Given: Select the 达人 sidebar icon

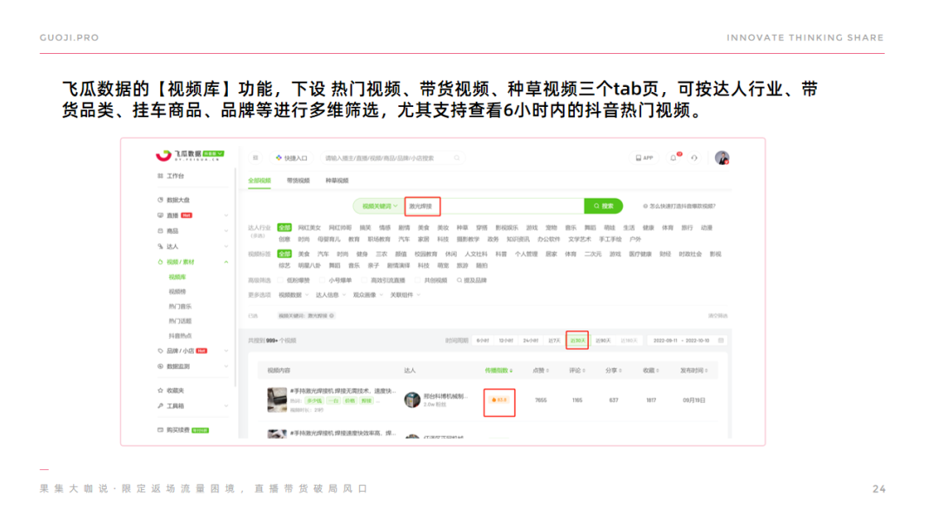Looking at the screenshot, I should (x=159, y=246).
